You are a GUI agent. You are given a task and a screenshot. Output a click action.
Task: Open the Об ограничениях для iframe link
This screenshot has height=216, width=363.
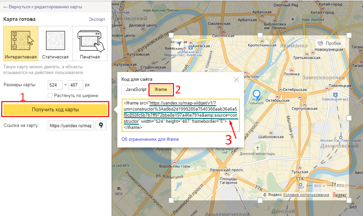tap(150, 139)
